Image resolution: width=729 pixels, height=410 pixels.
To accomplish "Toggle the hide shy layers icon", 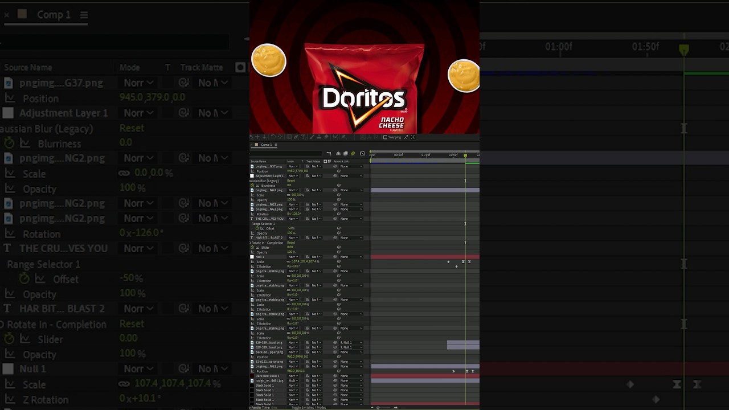I will pos(338,154).
